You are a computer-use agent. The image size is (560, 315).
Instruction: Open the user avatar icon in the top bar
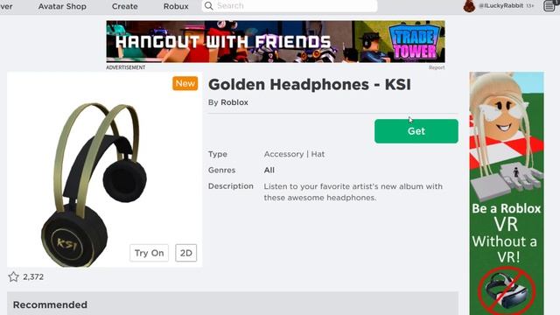[x=469, y=6]
